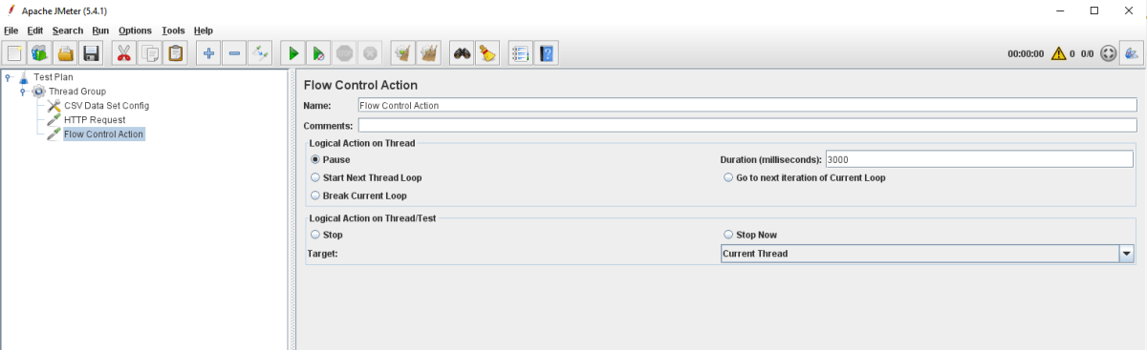
Task: Select HTTP Request in the tree
Action: pyautogui.click(x=95, y=120)
